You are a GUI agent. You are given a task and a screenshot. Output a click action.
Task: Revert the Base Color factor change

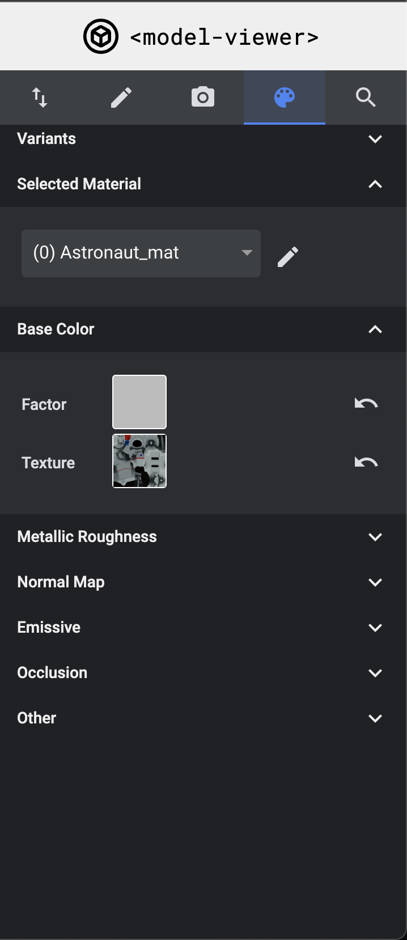(x=366, y=403)
